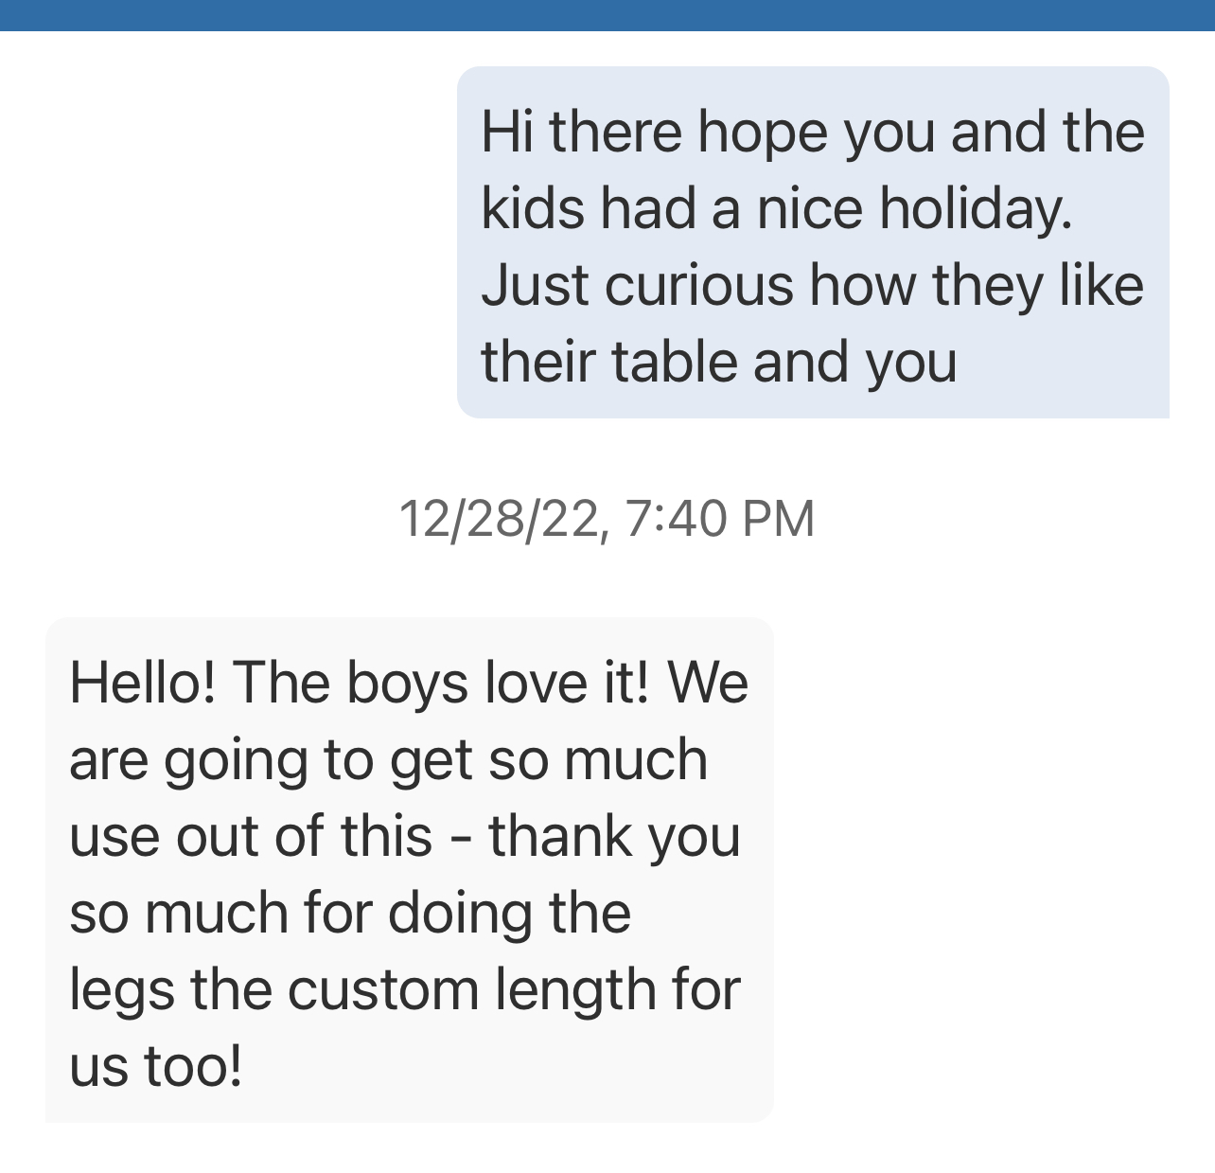Click "so much" on the reply's second line
The width and height of the screenshot is (1215, 1173).
597,760
